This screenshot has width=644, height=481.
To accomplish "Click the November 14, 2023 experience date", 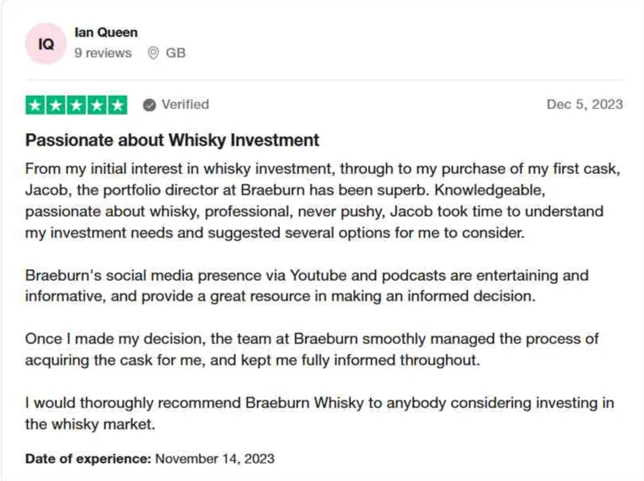I will 214,458.
